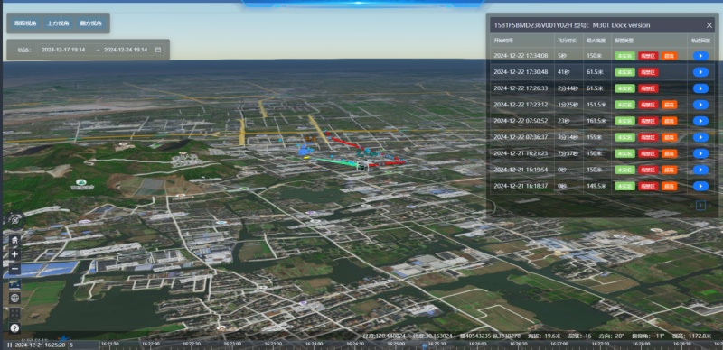Open the basemap imagery picker

pos(14,283)
